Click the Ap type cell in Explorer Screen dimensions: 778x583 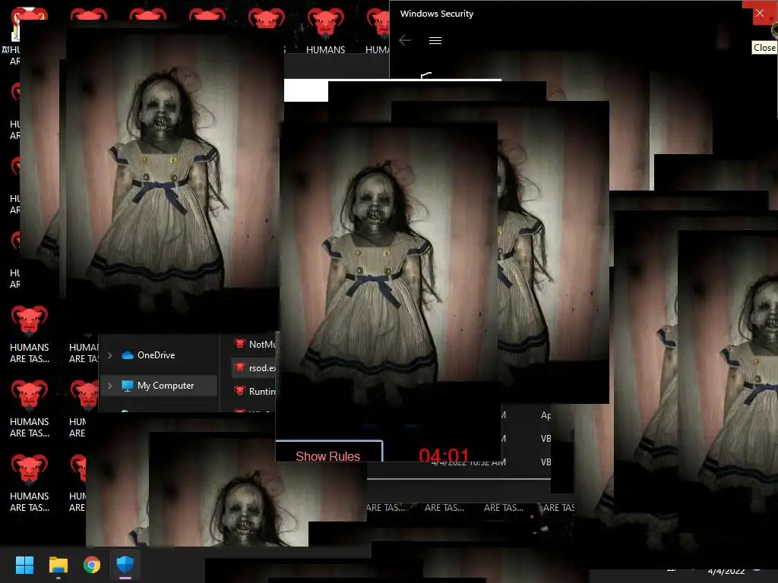point(546,415)
